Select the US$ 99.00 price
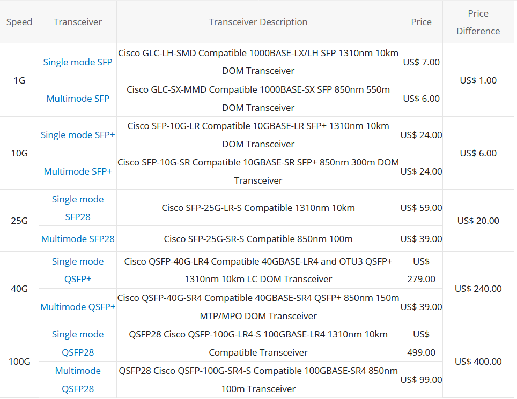The height and width of the screenshot is (399, 517). point(421,380)
